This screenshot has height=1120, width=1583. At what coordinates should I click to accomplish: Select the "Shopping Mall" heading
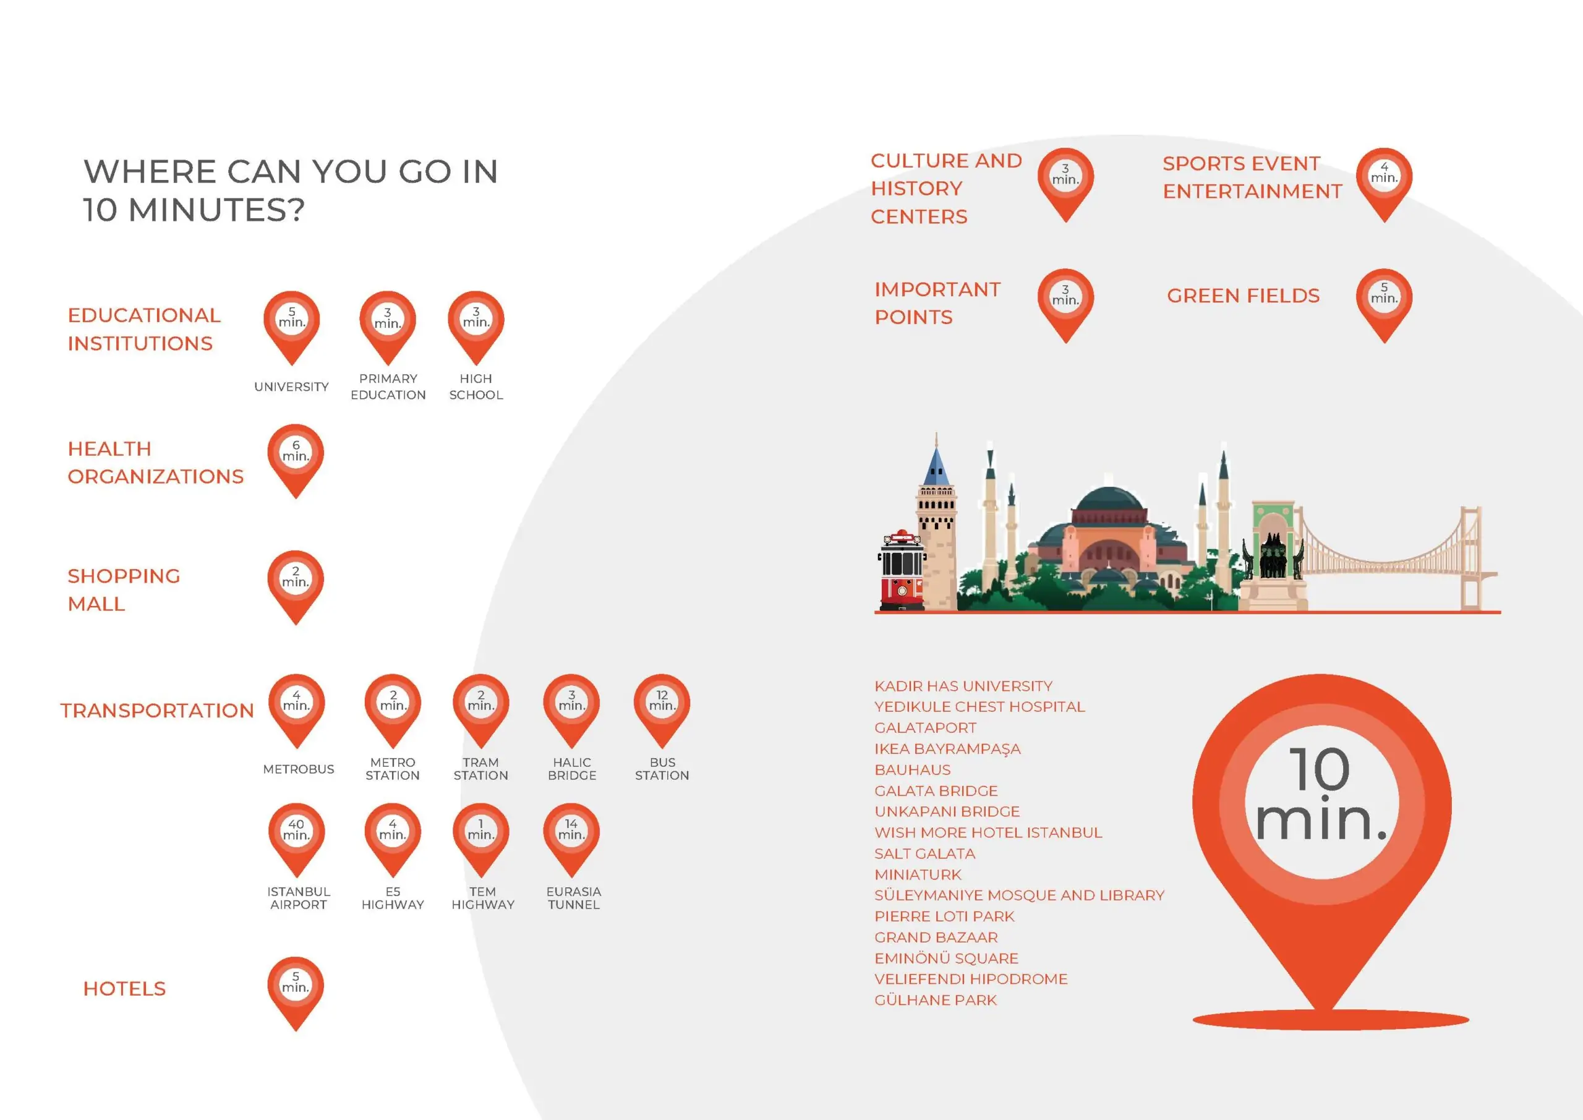click(x=124, y=589)
